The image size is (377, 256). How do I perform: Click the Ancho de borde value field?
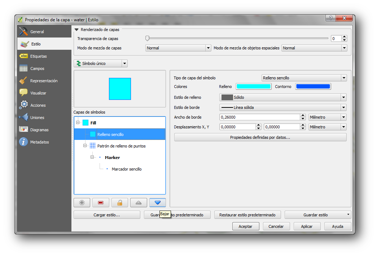(x=260, y=117)
